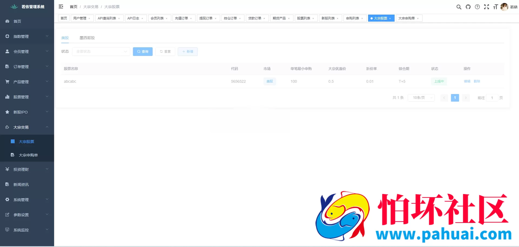
Task: Click 大宗申购单 form icon in submenu
Action: tap(12, 155)
